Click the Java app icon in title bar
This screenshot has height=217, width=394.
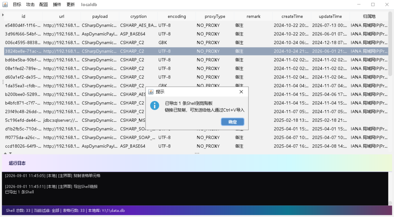[x=5, y=4]
